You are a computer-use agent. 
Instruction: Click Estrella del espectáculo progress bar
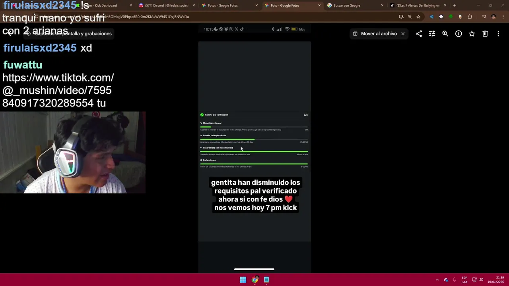(254, 139)
